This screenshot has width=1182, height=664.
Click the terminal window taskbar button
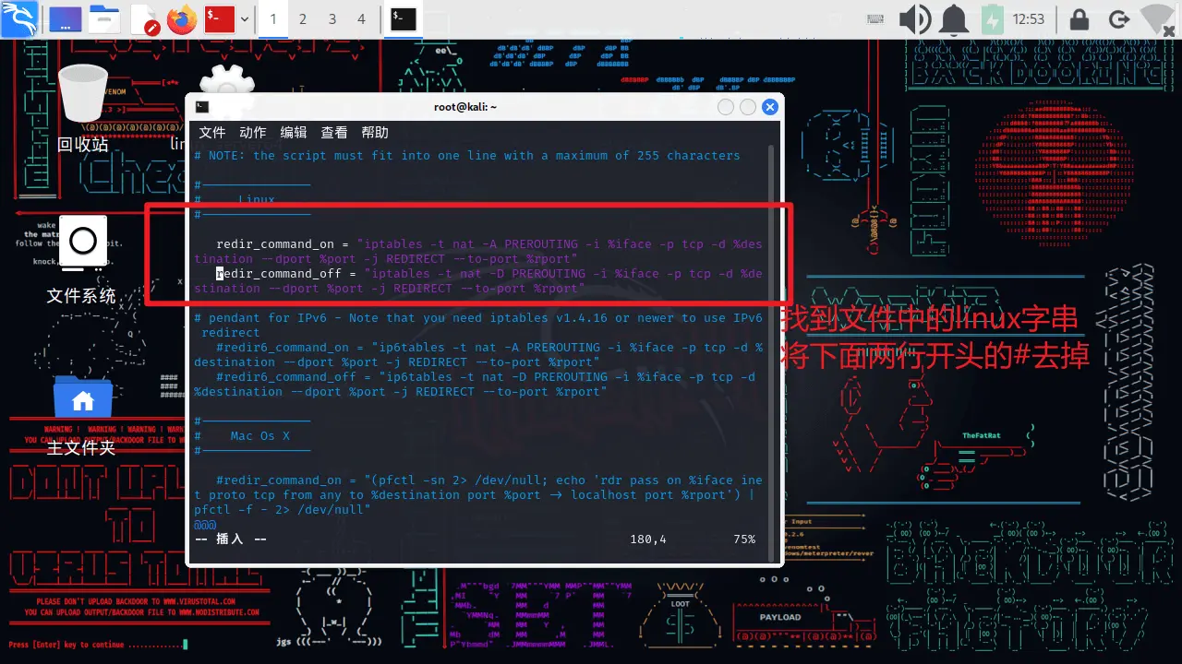click(403, 19)
